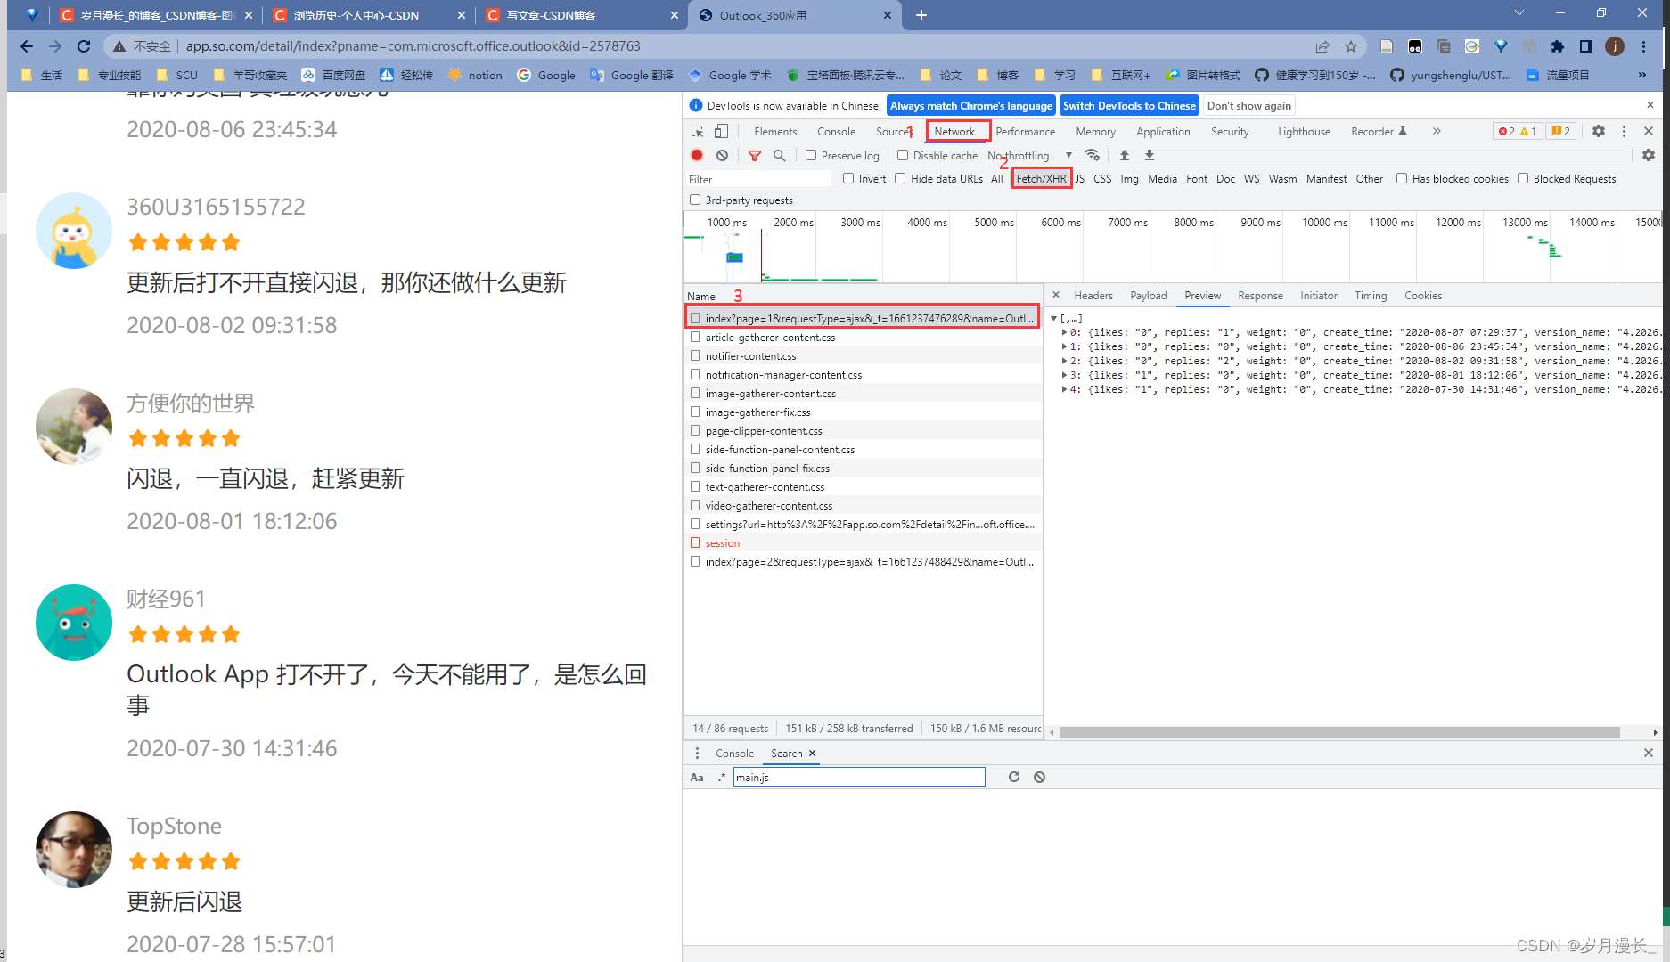This screenshot has height=962, width=1670.
Task: Open network conditions wifi icon
Action: pyautogui.click(x=1093, y=155)
